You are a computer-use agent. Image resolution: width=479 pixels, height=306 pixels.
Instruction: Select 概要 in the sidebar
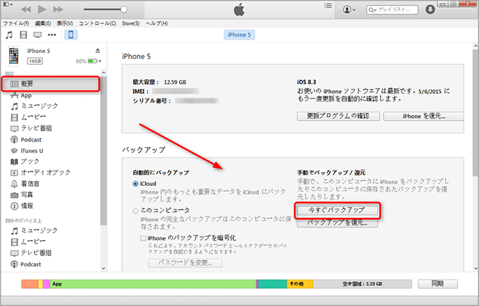51,84
